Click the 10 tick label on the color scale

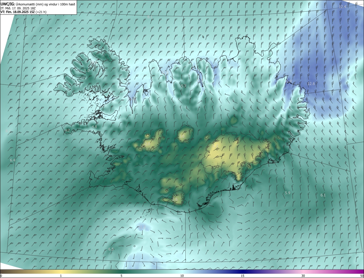[182, 276]
